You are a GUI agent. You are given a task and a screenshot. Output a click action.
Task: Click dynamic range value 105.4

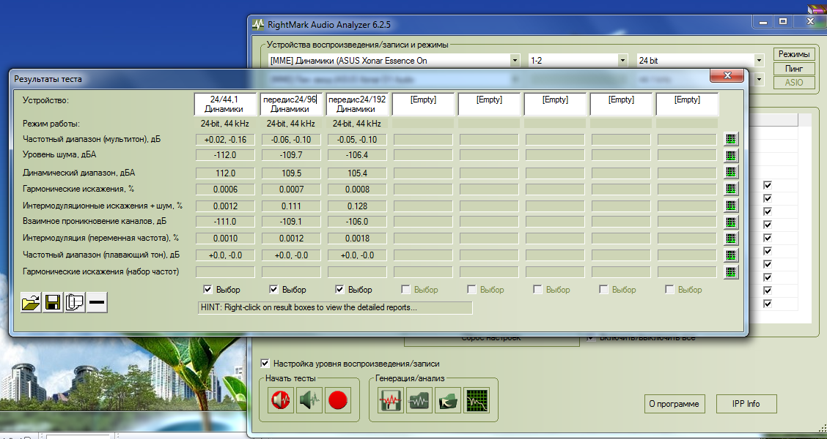pyautogui.click(x=357, y=173)
